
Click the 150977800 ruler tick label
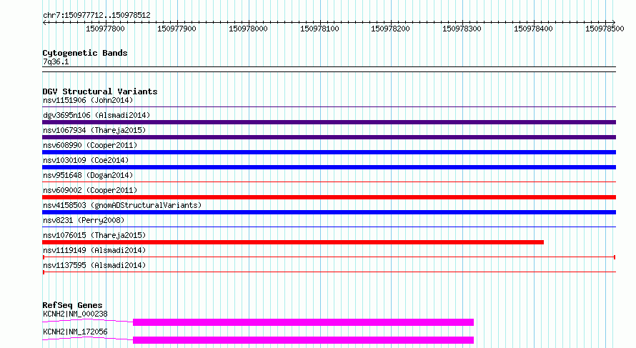(x=105, y=29)
